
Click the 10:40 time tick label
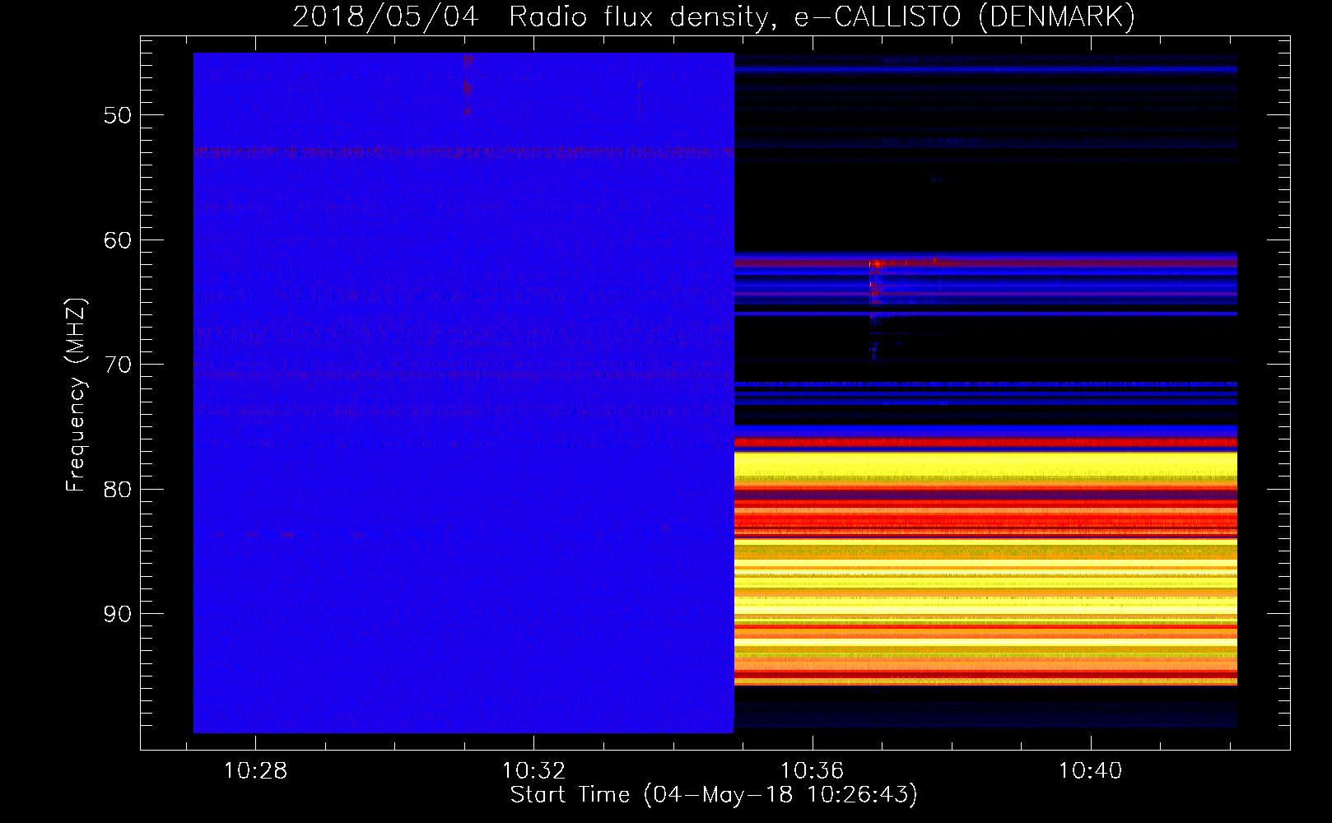coord(1090,771)
